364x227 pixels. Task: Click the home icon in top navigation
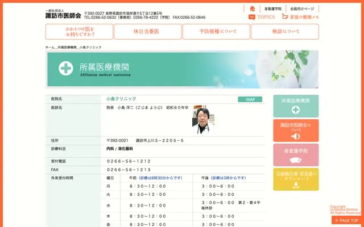(x=253, y=9)
